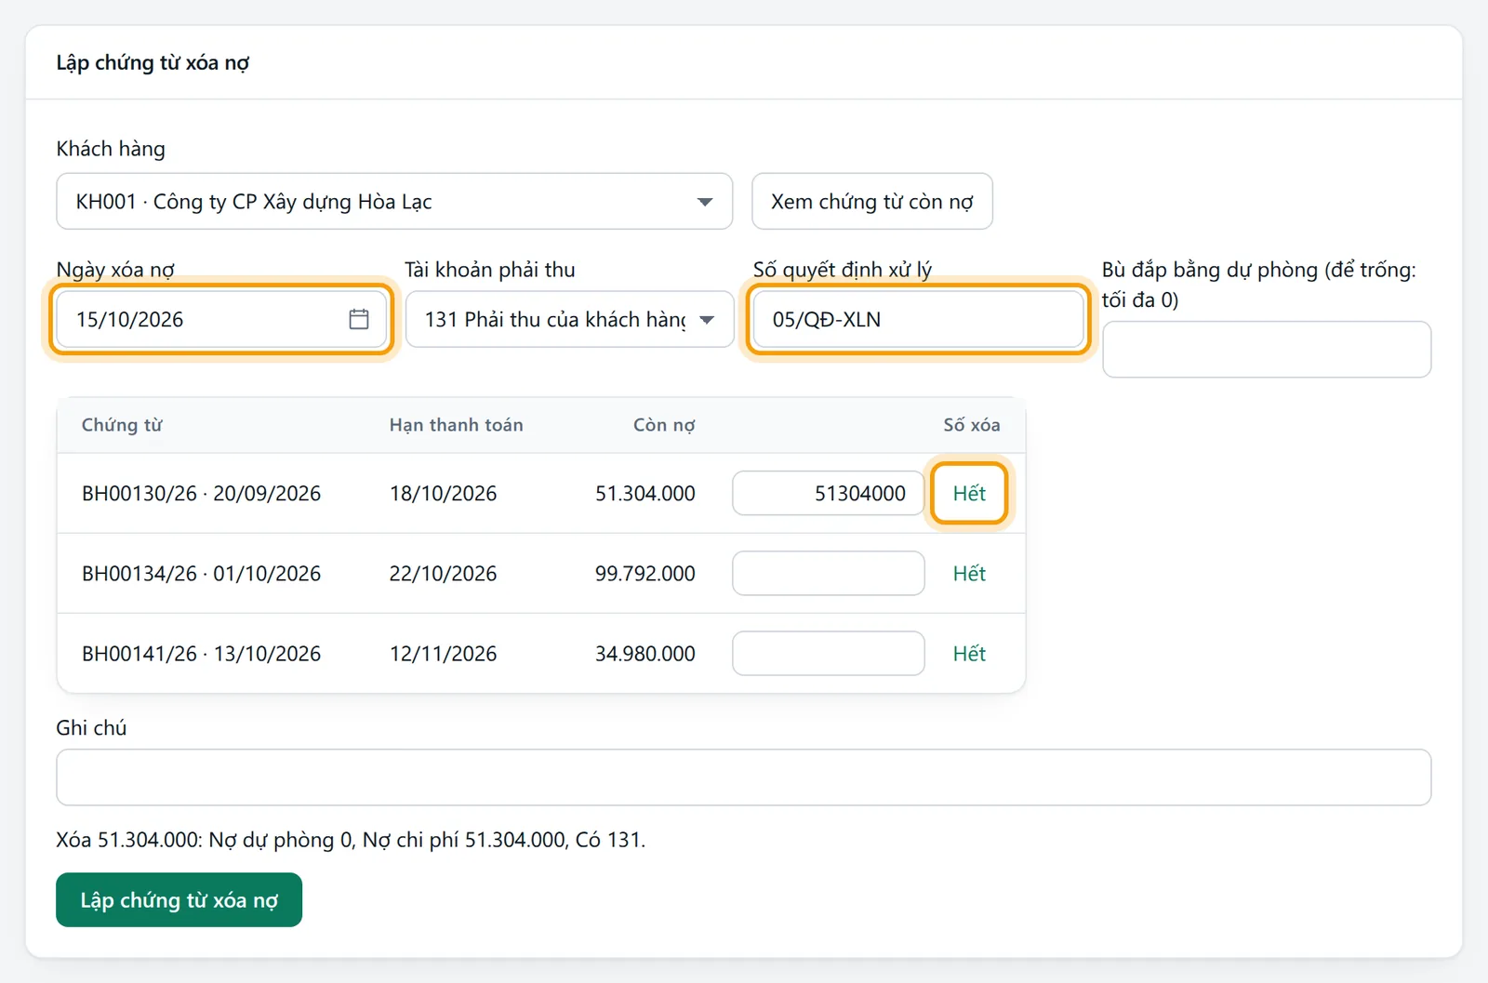Click the Số xóa column header

(x=971, y=425)
